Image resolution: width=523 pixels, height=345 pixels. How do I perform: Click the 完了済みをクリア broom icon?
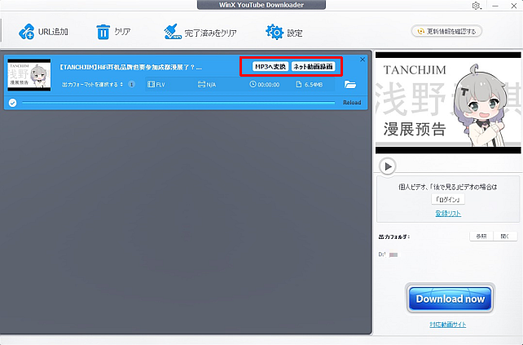173,32
